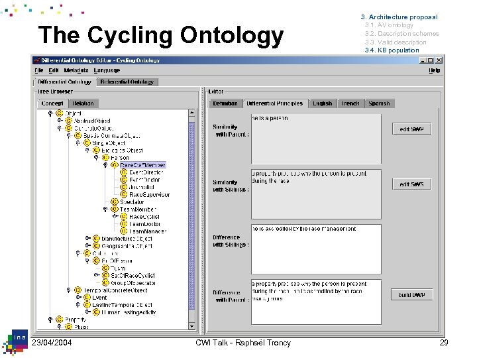
Task: Click the concept icon beside Property
Action: (x=60, y=320)
